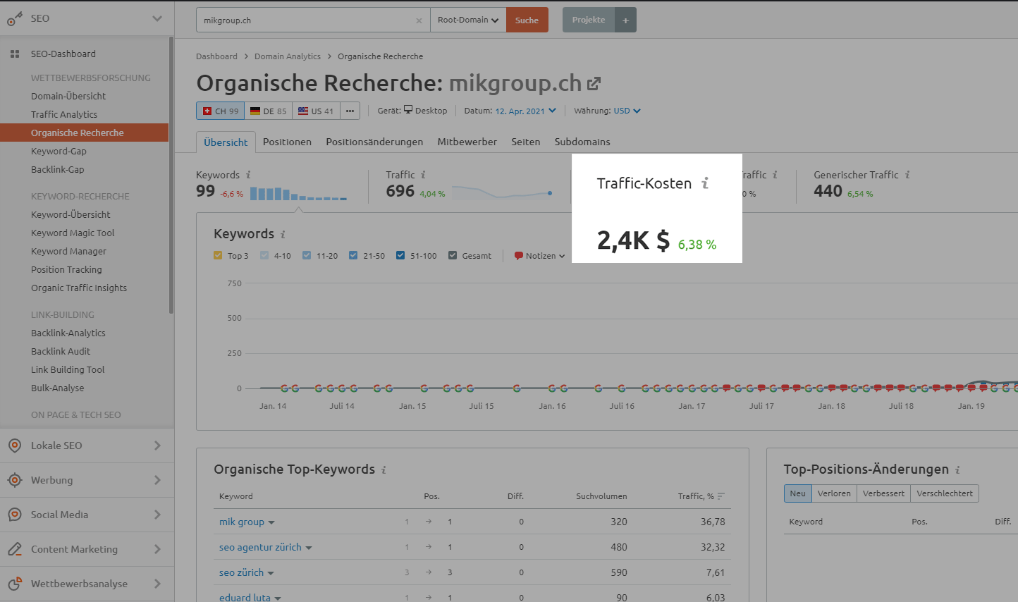
Task: Select the CH 99 database flag
Action: tap(220, 111)
